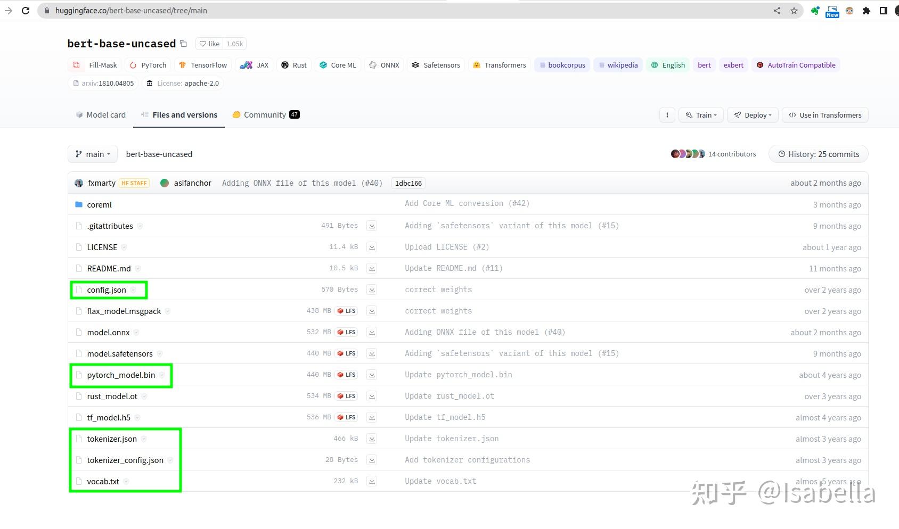Open browser side panel icon

point(884,11)
